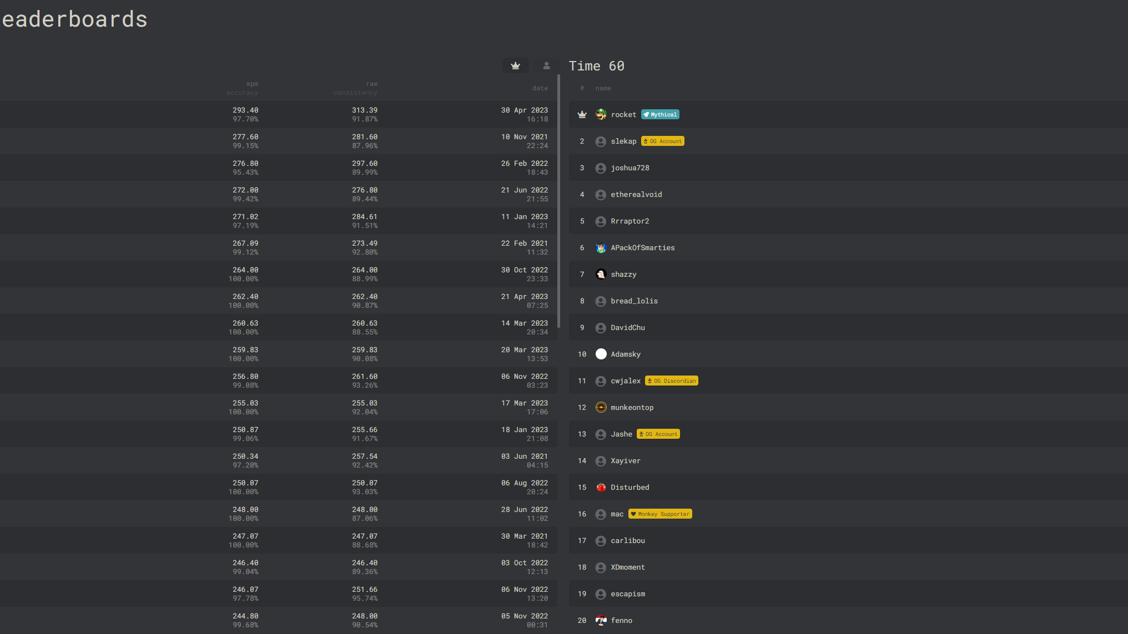The width and height of the screenshot is (1128, 634).
Task: Click slekap's OG Account badge
Action: click(662, 141)
